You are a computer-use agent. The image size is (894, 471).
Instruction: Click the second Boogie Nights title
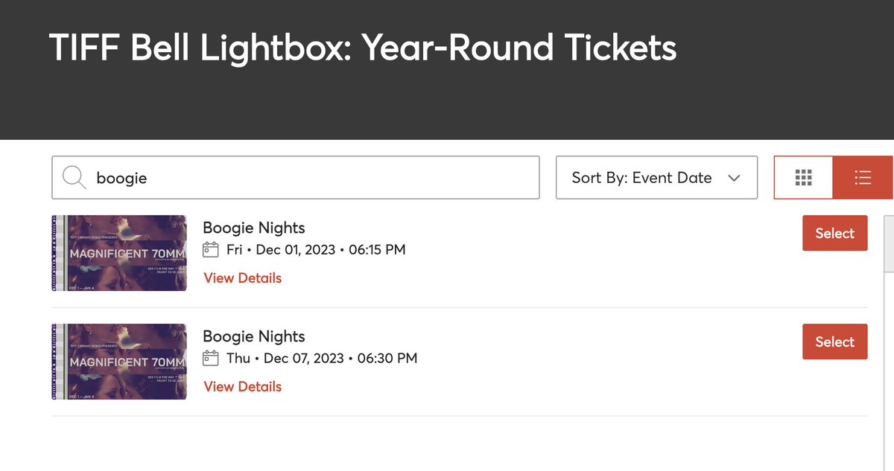pyautogui.click(x=254, y=336)
